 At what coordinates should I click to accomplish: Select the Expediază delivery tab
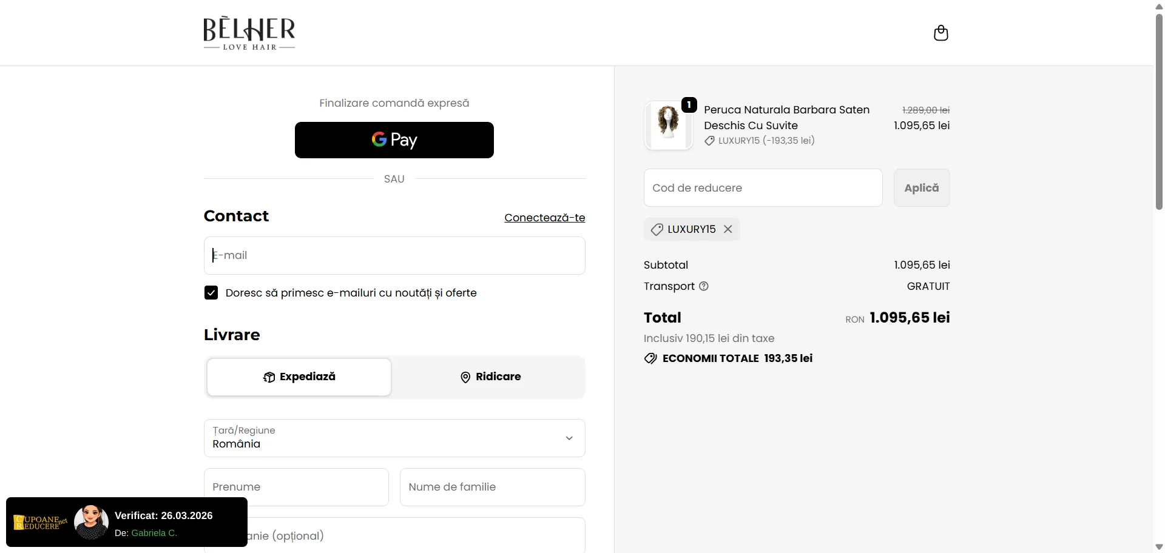299,377
